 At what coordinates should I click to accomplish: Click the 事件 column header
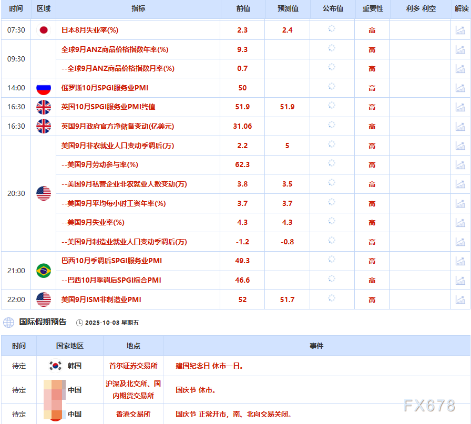tap(316, 346)
